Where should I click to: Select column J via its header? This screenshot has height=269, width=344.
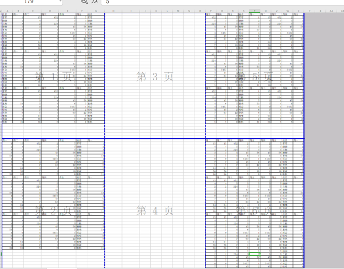(145, 11)
